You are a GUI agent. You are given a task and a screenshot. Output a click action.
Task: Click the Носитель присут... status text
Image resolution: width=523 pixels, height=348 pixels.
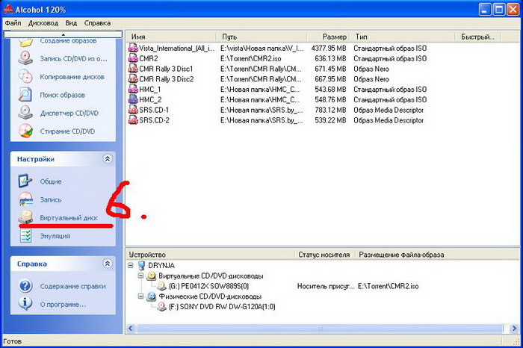pos(326,286)
